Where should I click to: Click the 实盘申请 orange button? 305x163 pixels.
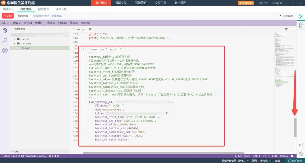coord(245,3)
